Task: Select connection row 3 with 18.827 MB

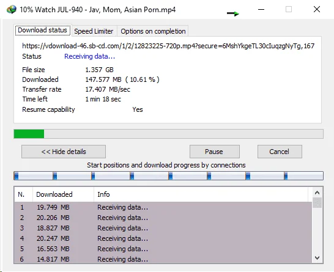Action: pyautogui.click(x=163, y=228)
